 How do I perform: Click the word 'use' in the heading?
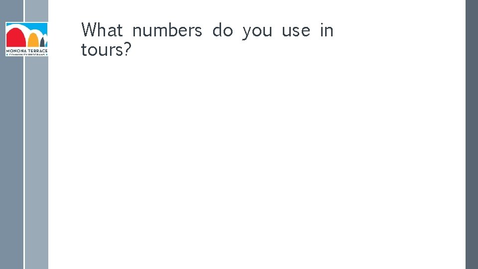pos(296,31)
